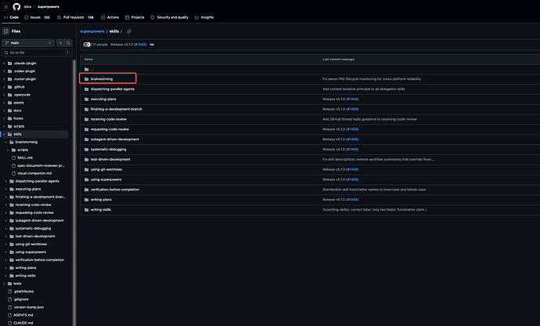The width and height of the screenshot is (540, 326).
Task: Select the .cursor-plugin folder in the tree
Action: pyautogui.click(x=25, y=79)
